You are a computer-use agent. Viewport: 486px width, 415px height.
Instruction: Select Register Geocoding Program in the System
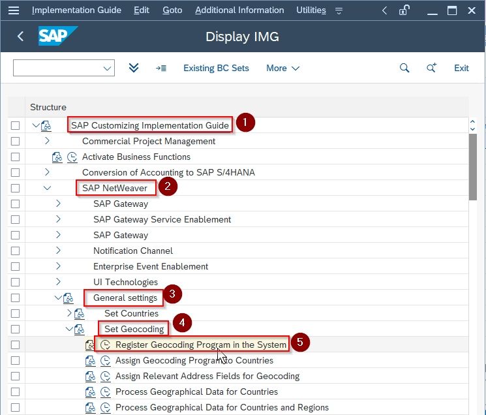coord(201,345)
